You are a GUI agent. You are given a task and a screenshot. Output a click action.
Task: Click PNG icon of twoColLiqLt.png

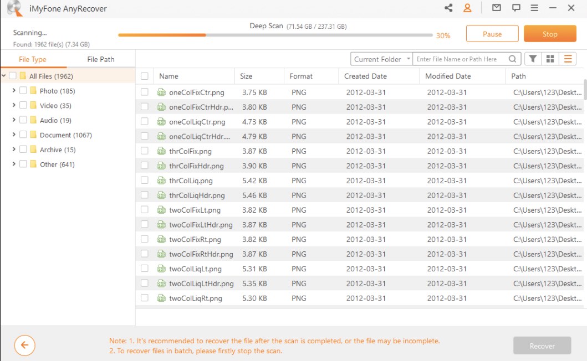161,269
